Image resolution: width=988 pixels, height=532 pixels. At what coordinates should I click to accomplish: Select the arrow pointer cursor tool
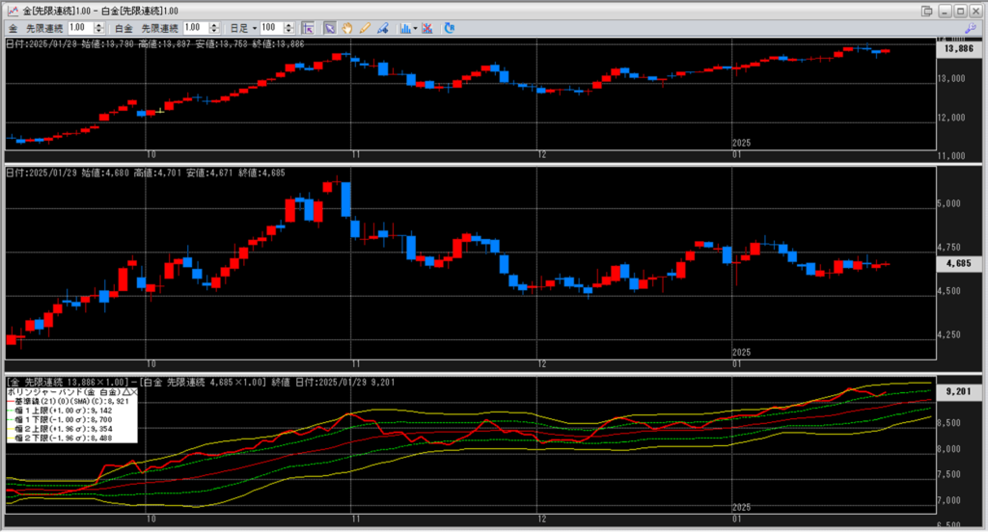coord(329,28)
